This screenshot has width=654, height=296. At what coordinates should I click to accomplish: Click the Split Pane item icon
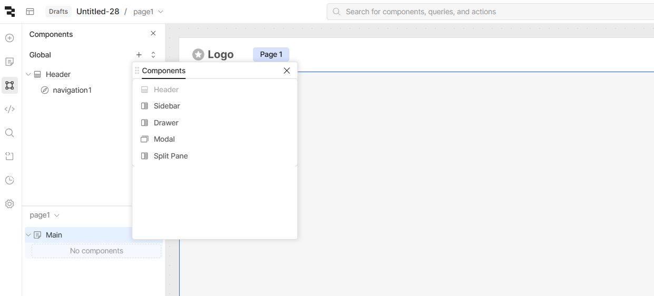click(144, 156)
